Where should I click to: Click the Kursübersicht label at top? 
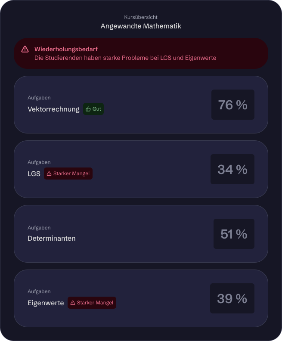point(141,17)
